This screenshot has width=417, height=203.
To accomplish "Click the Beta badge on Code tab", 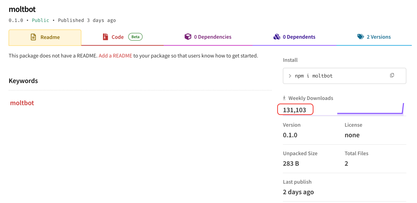I will 135,37.
